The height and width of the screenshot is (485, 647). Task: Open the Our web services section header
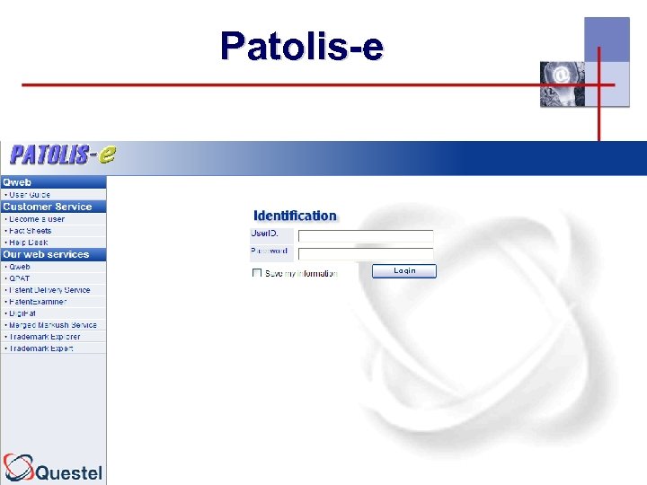53,254
